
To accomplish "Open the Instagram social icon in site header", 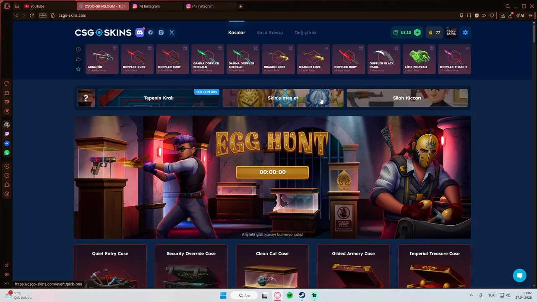I will (x=161, y=32).
